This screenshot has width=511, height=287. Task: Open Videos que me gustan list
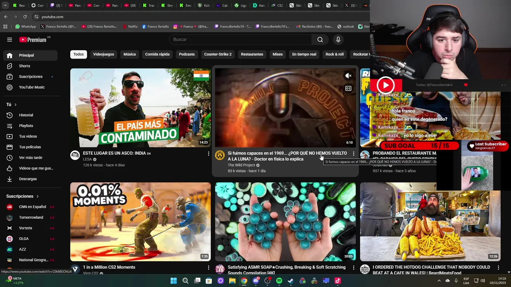(30, 168)
